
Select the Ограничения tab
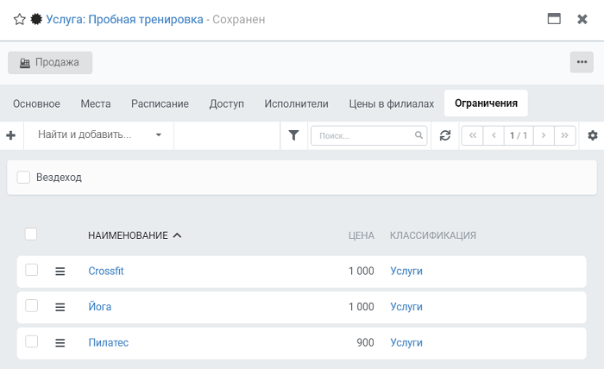click(486, 103)
